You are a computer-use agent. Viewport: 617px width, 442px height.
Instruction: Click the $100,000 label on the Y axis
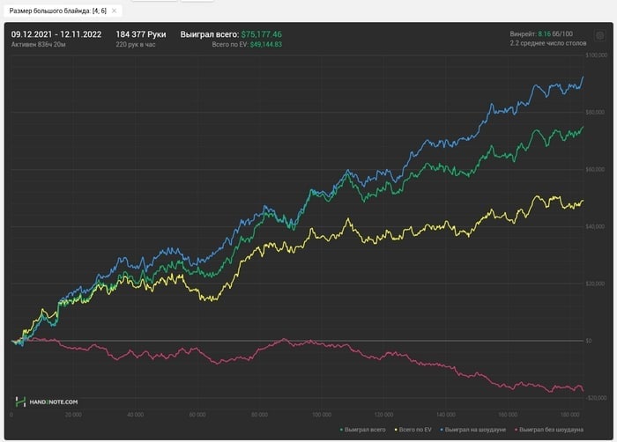point(597,55)
